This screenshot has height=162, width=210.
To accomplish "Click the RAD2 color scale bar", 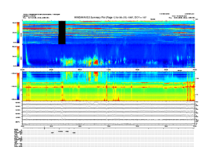I will (18, 33).
